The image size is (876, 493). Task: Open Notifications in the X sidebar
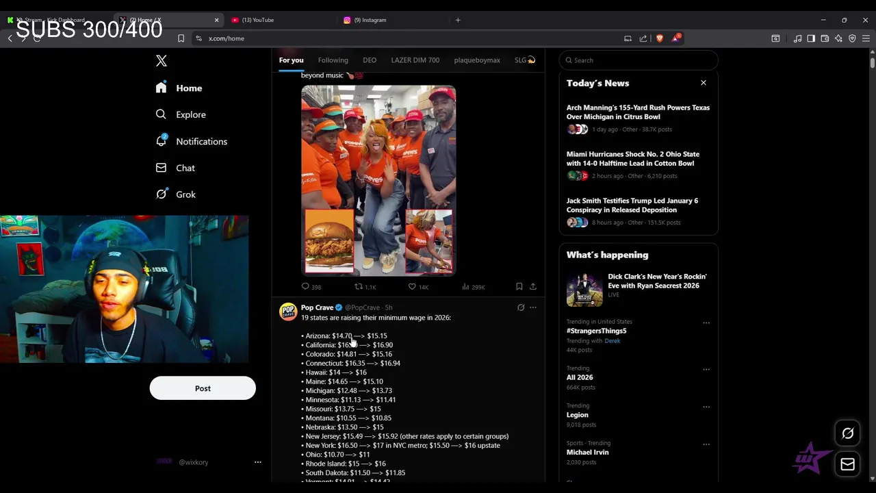click(x=192, y=141)
